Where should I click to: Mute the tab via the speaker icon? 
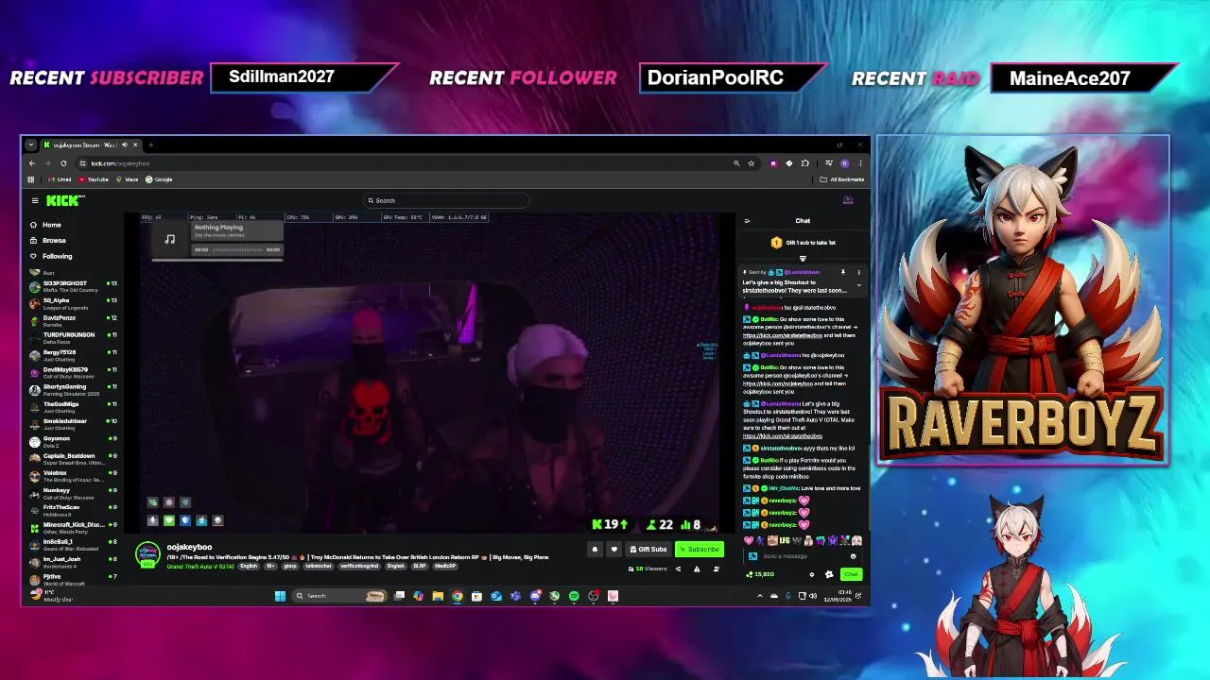click(125, 144)
